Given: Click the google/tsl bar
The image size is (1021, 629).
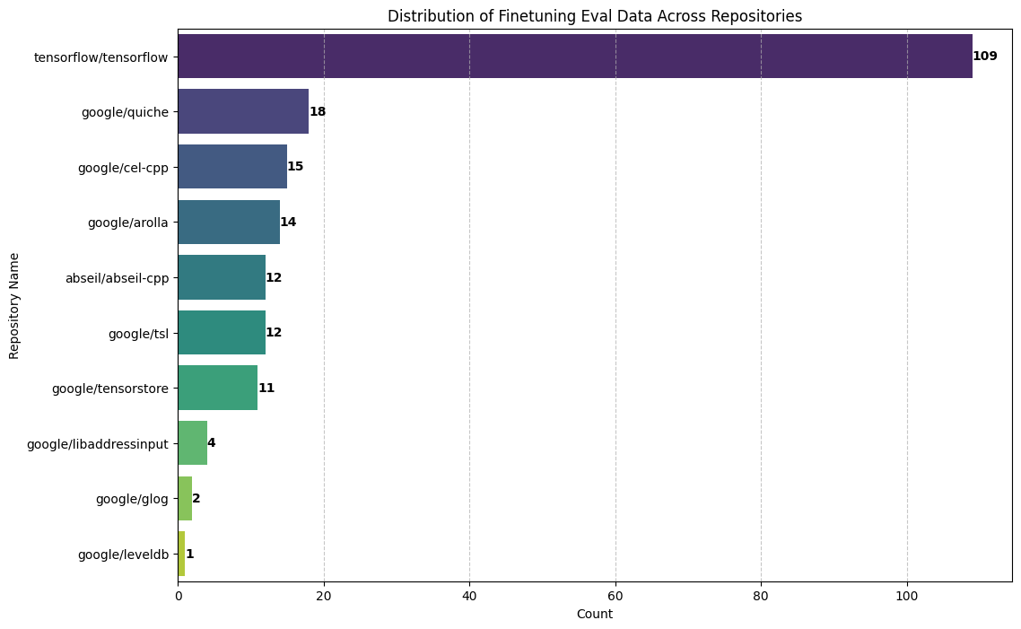Looking at the screenshot, I should coord(222,333).
